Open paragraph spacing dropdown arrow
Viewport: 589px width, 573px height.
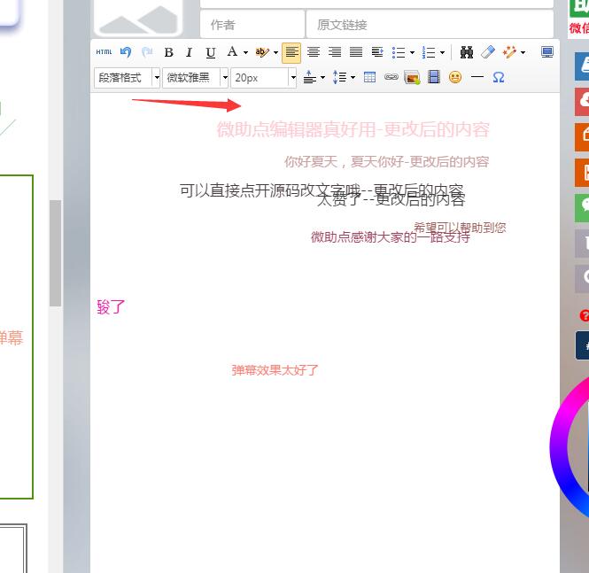(x=322, y=78)
